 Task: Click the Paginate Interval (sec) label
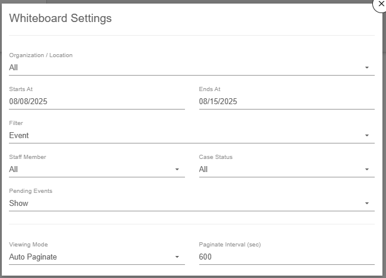[x=230, y=245]
